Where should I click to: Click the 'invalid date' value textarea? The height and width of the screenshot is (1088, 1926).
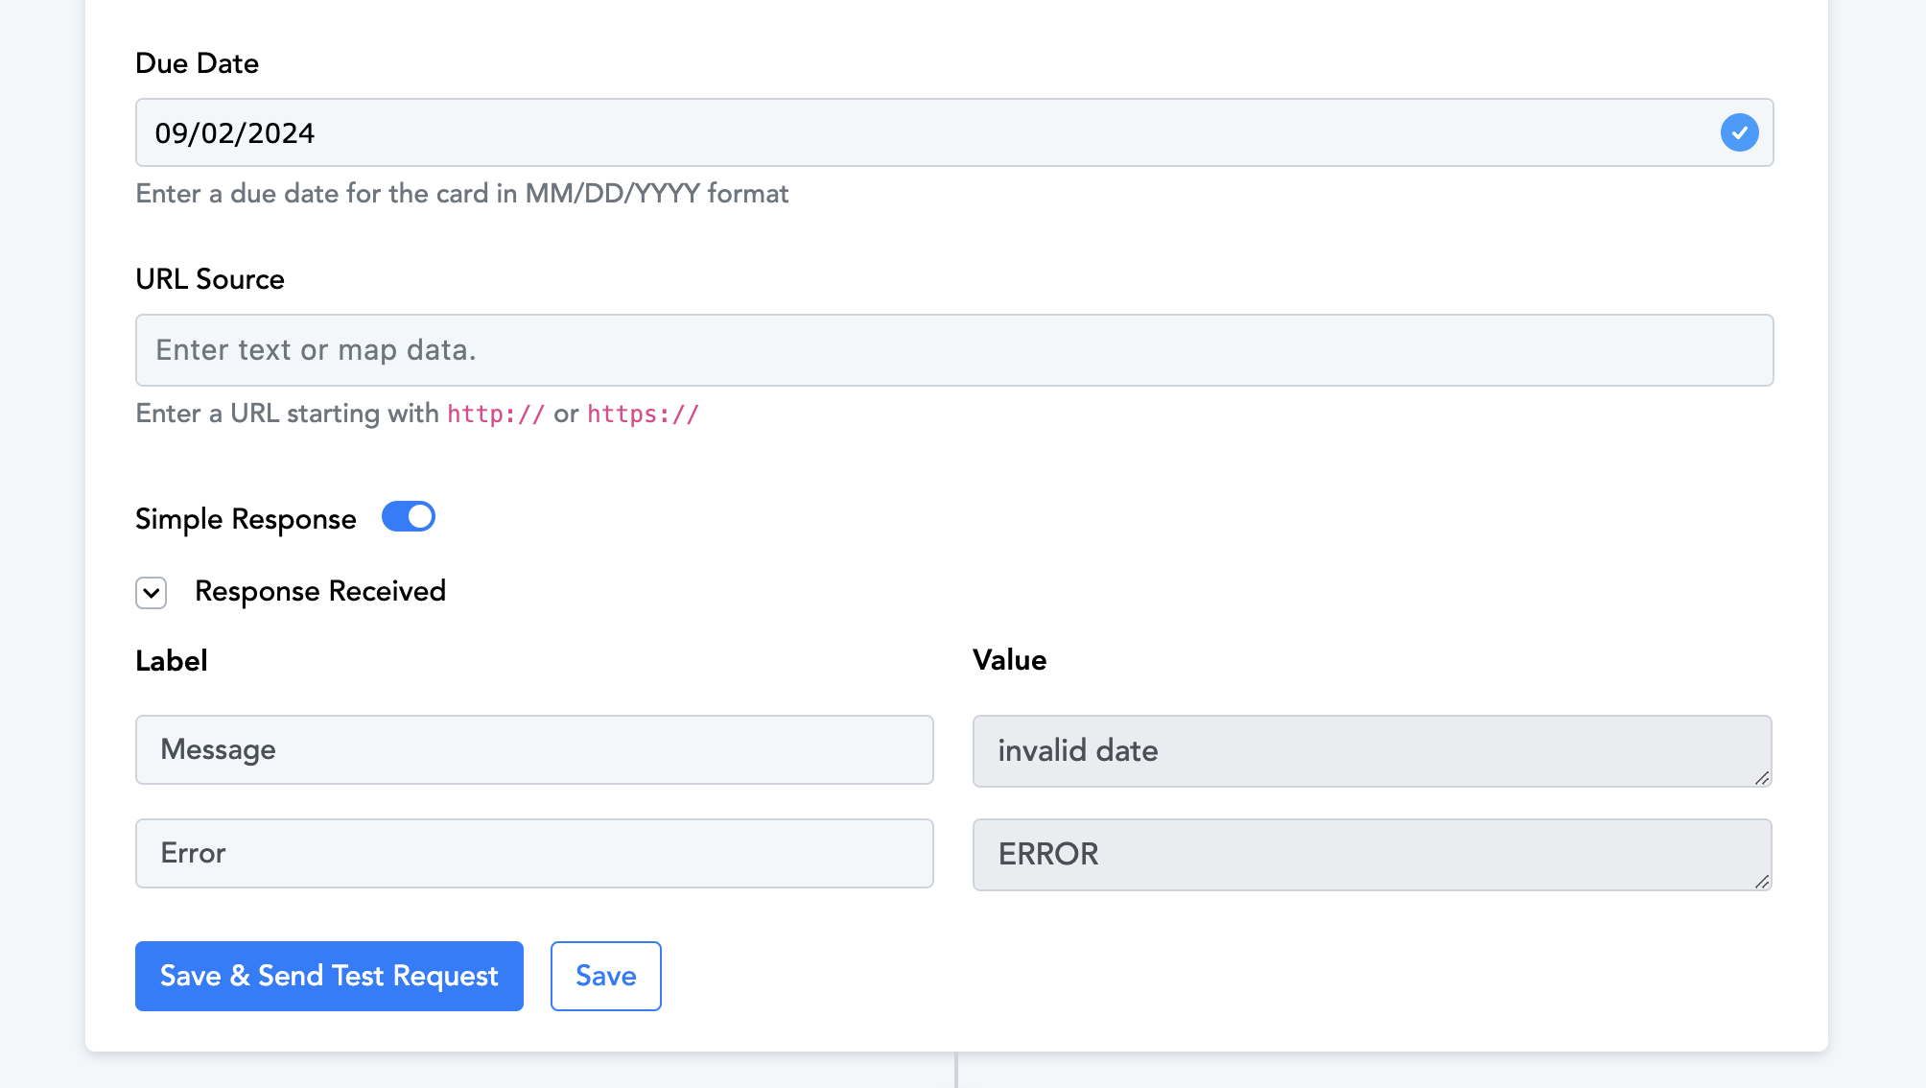[1372, 750]
